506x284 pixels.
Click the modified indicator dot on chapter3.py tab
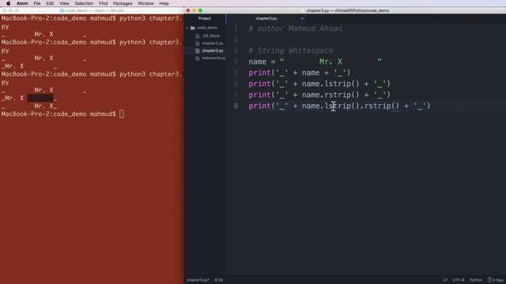point(302,18)
